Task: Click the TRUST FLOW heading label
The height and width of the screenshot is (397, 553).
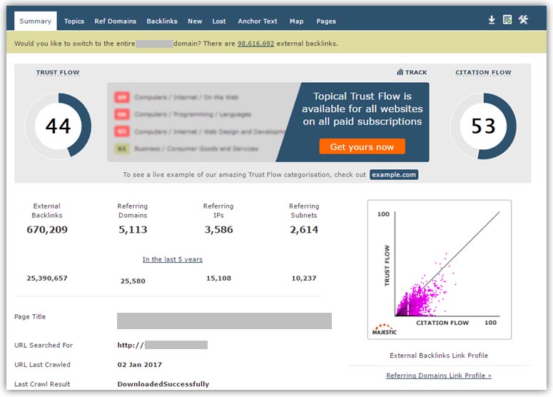Action: click(58, 72)
